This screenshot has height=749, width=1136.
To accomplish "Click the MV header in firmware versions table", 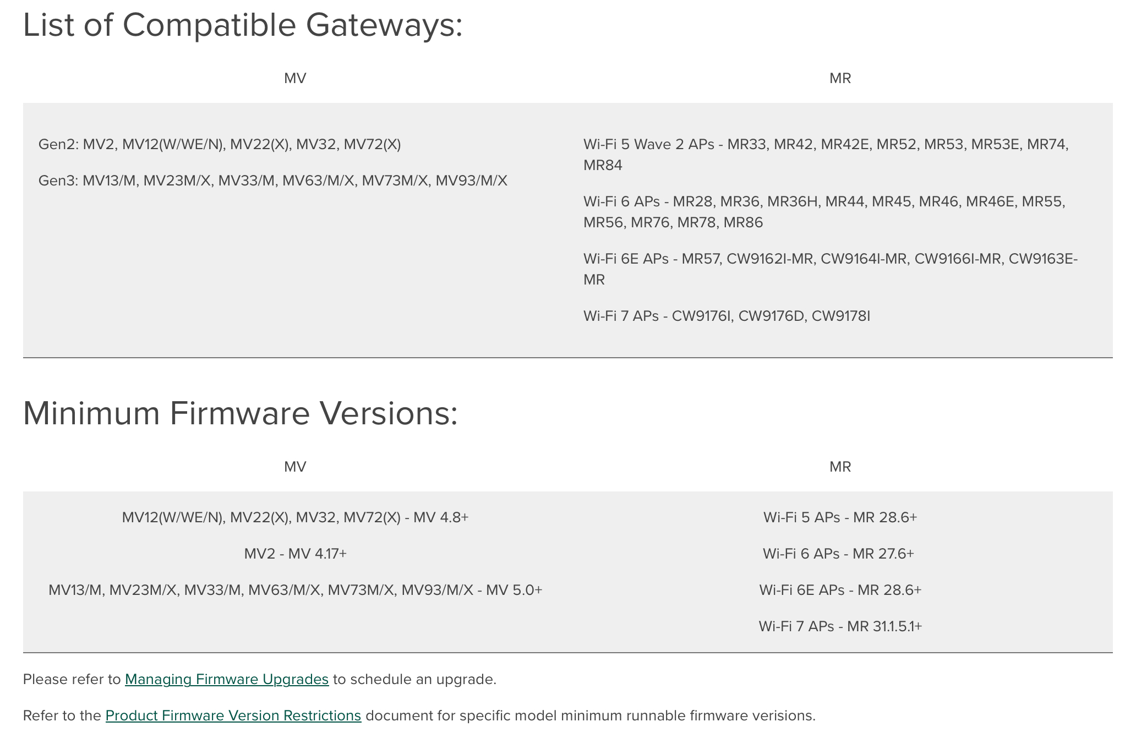I will [294, 467].
